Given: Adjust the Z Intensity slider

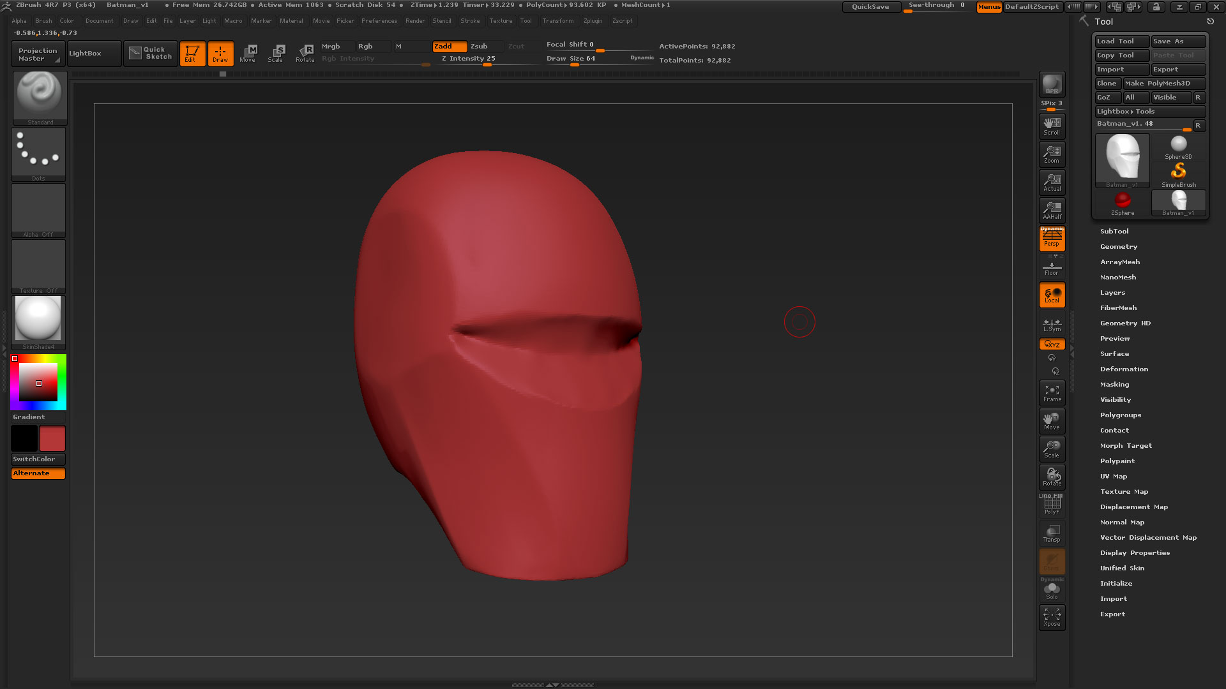Looking at the screenshot, I should coord(487,59).
